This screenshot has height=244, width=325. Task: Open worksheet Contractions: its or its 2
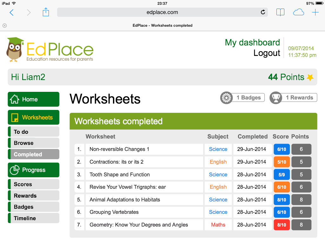[x=116, y=162]
